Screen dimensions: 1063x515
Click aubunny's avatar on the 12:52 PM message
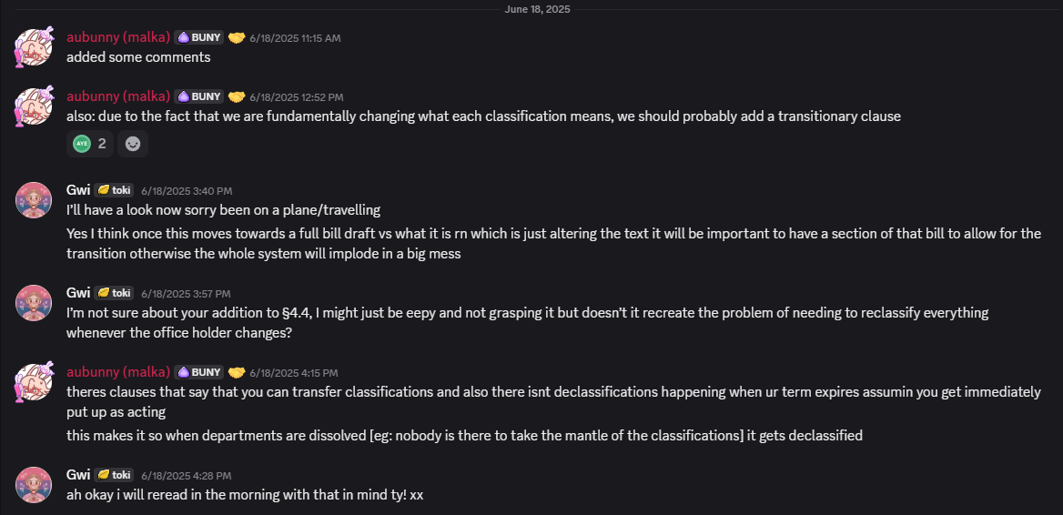34,106
